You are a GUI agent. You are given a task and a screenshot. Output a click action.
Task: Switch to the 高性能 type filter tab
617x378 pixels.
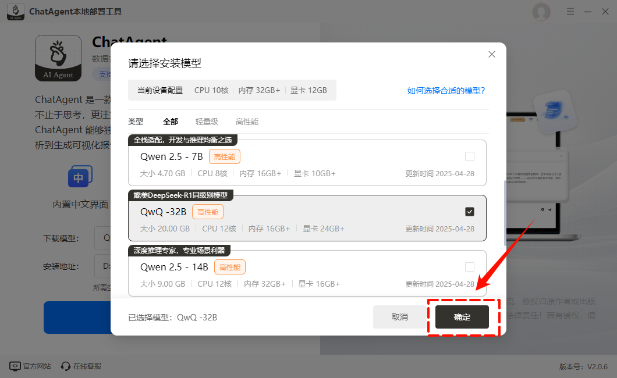pyautogui.click(x=247, y=122)
